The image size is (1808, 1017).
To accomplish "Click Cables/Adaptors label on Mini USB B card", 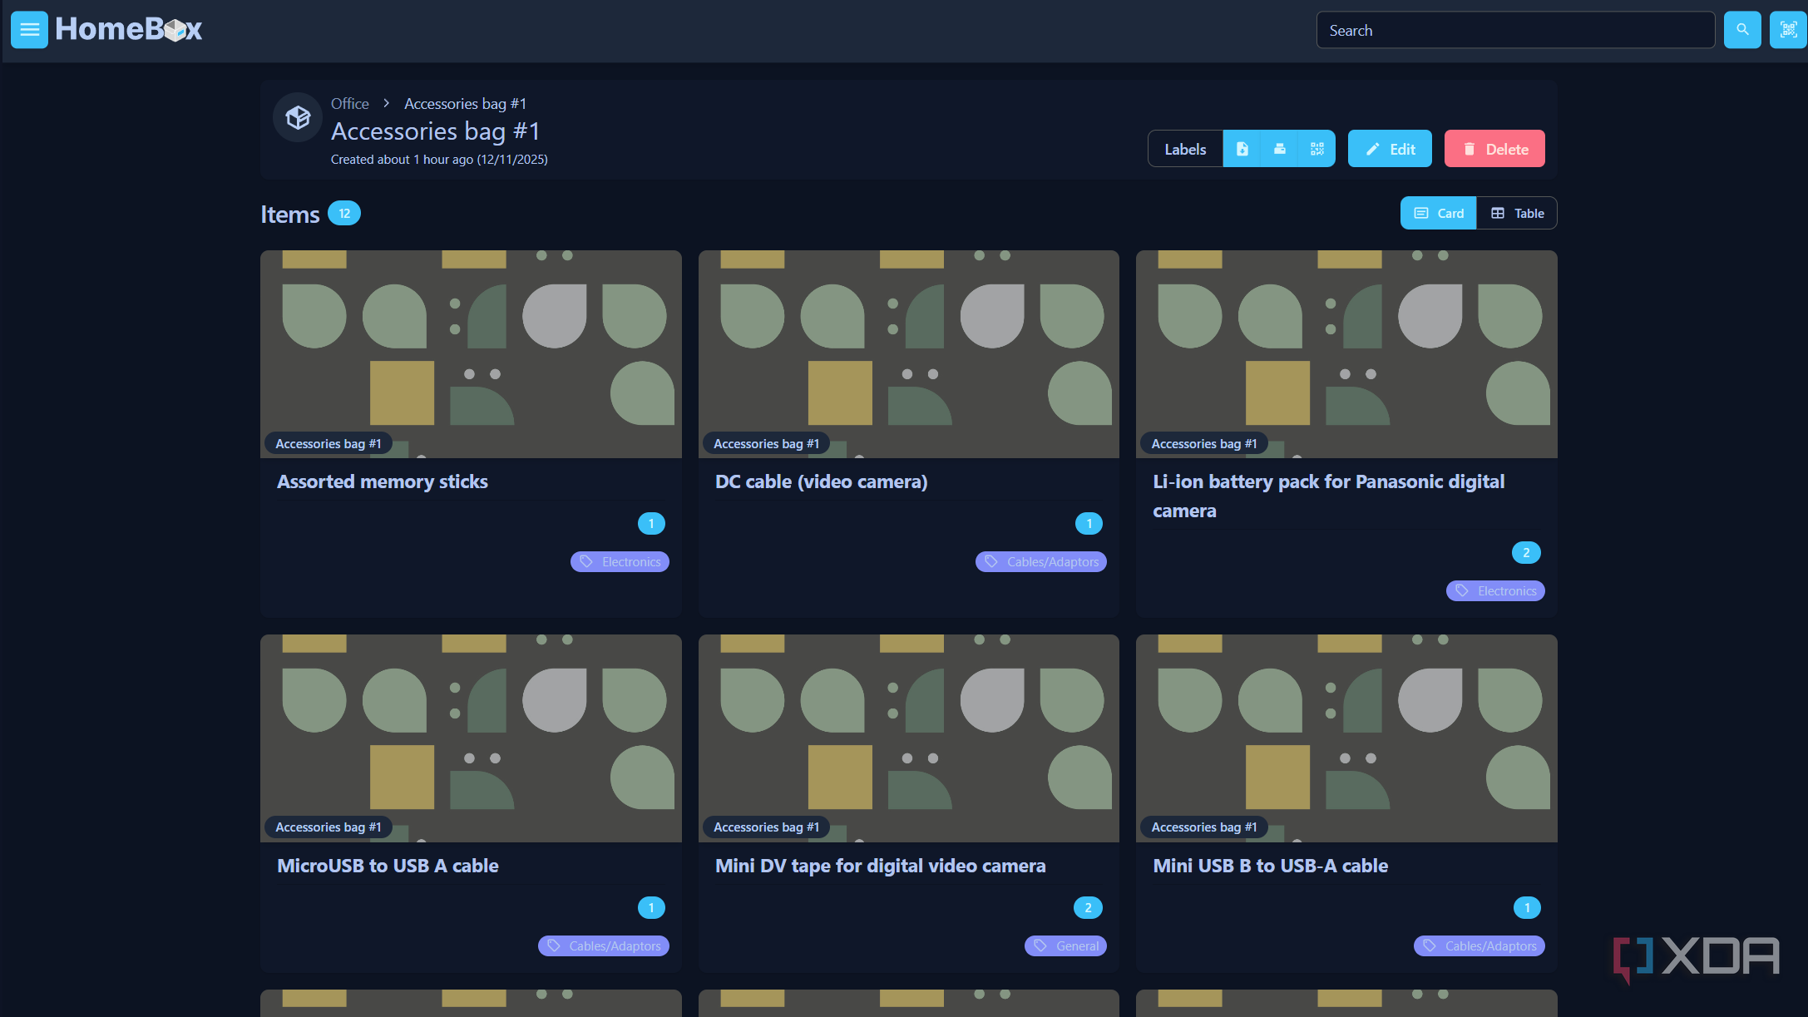I will tap(1479, 946).
